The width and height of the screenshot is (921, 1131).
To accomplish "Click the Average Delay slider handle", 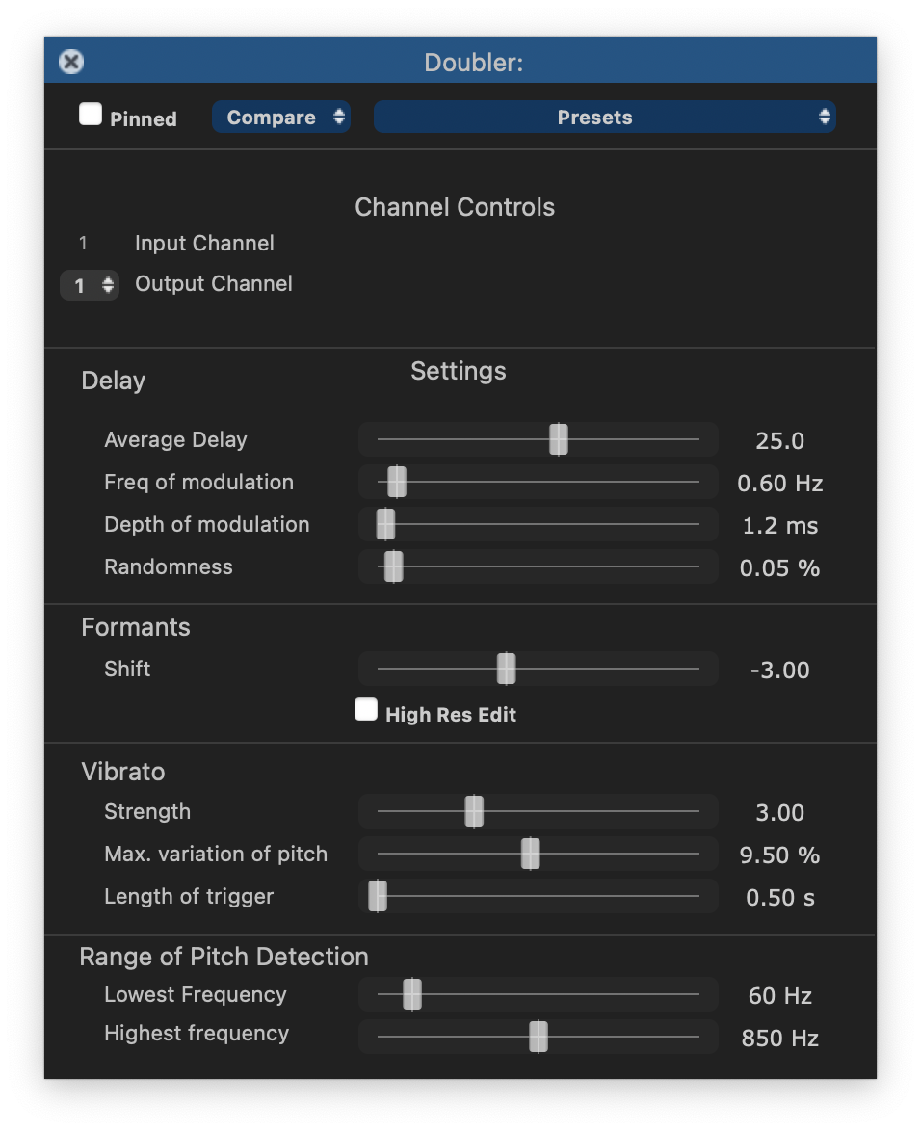I will point(559,439).
